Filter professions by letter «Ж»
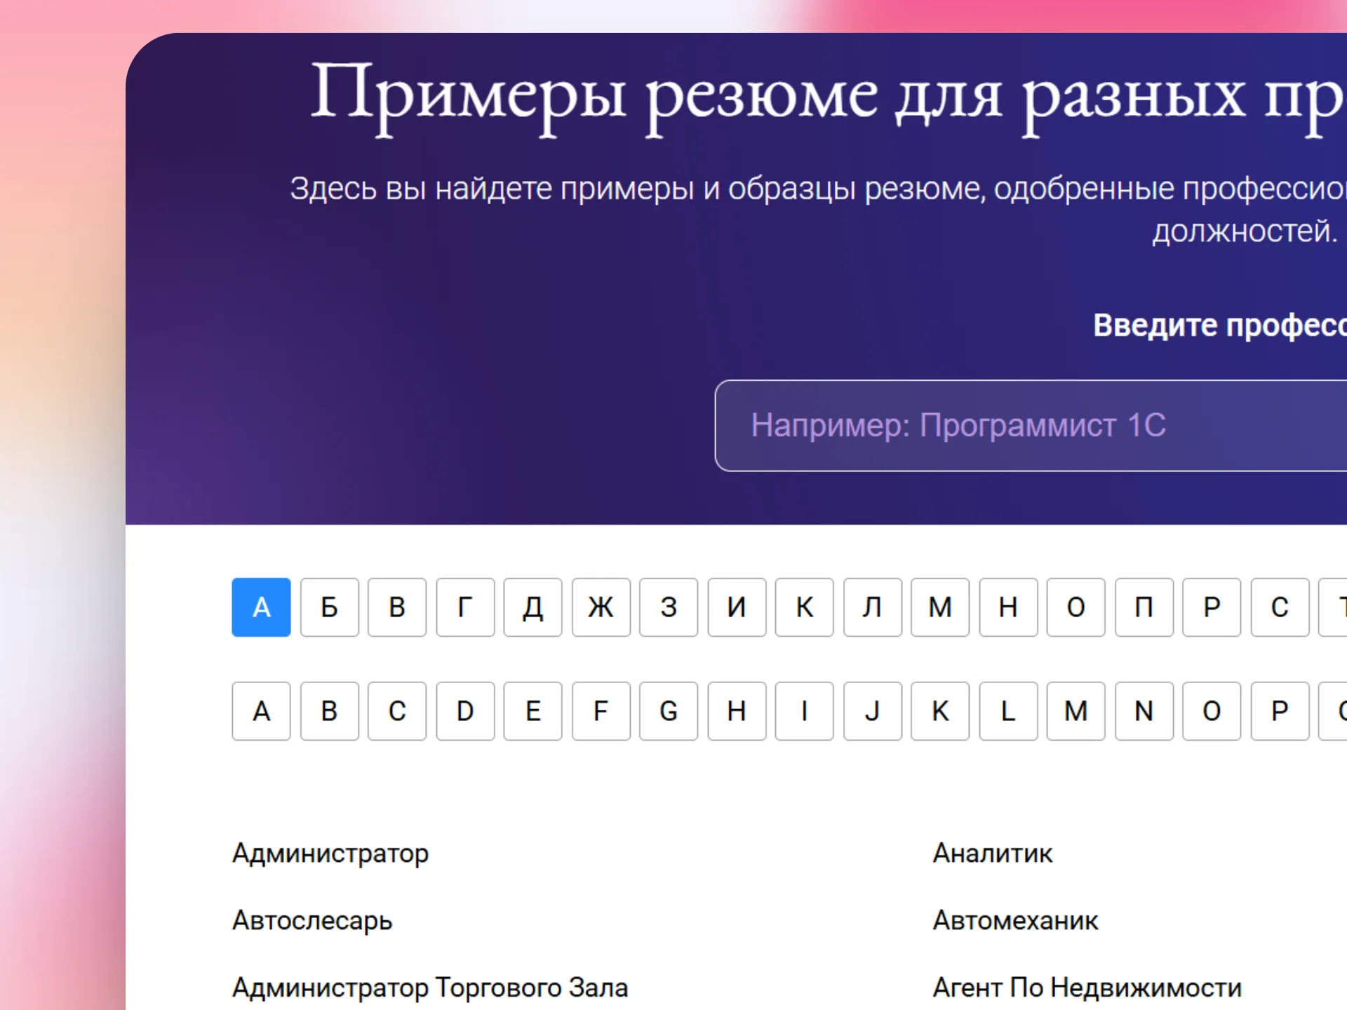Screen dimensions: 1347x1010 coord(601,607)
